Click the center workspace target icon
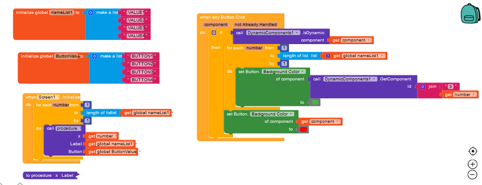Image resolution: width=482 pixels, height=185 pixels. tap(472, 151)
